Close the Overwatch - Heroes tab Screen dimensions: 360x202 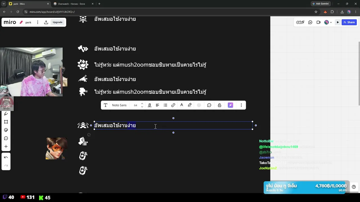point(92,4)
